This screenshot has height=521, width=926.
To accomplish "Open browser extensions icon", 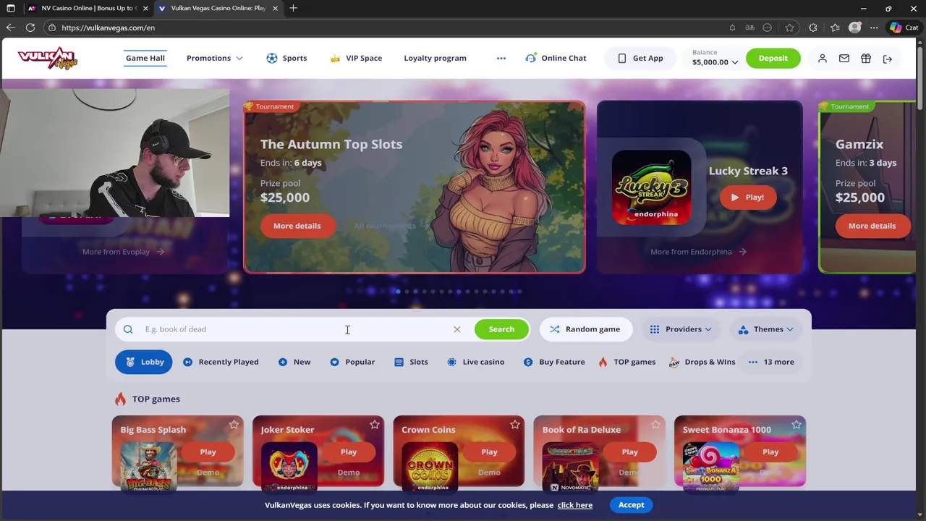I will 813,27.
